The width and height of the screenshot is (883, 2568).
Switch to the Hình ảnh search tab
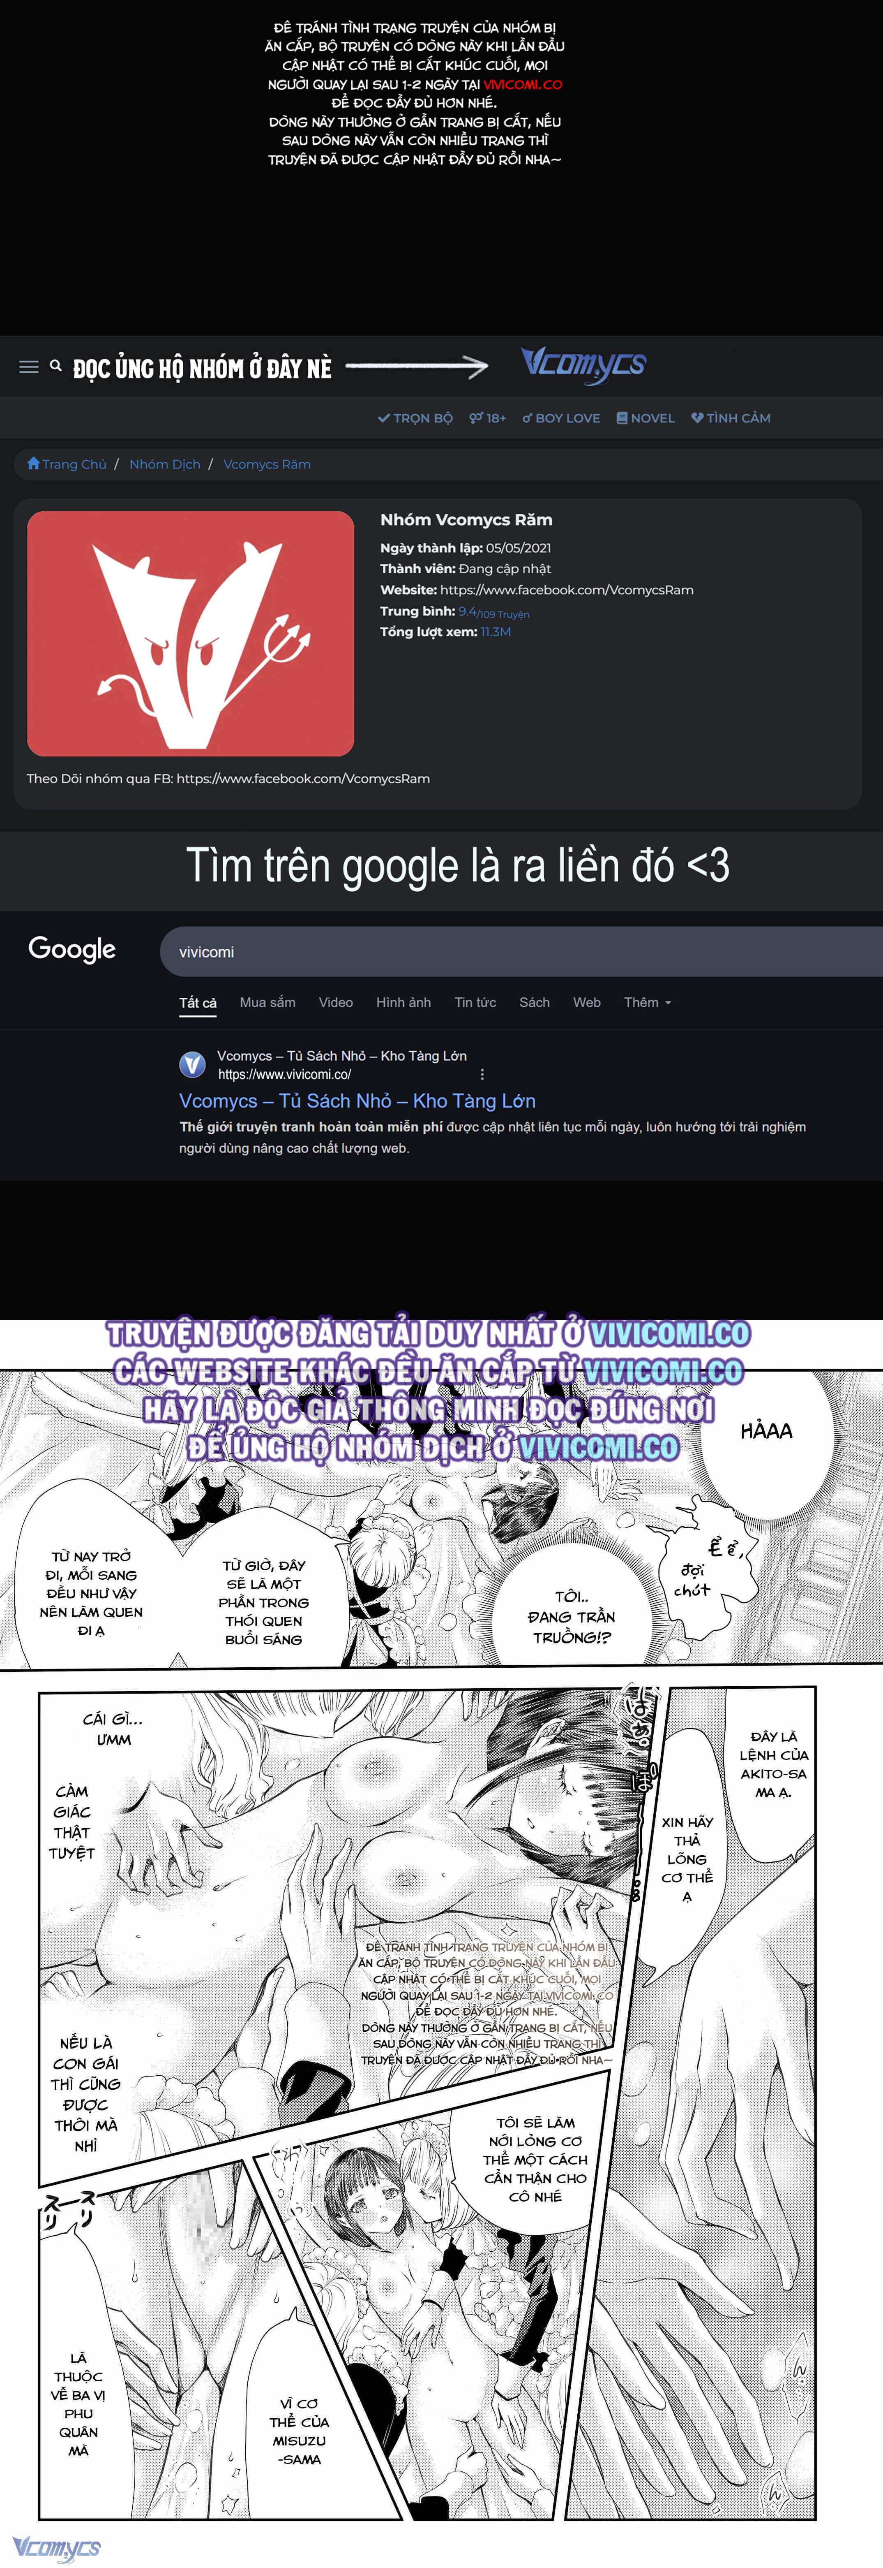coord(403,1002)
